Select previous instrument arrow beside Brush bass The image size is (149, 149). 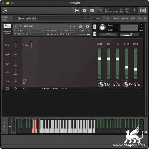70,26
